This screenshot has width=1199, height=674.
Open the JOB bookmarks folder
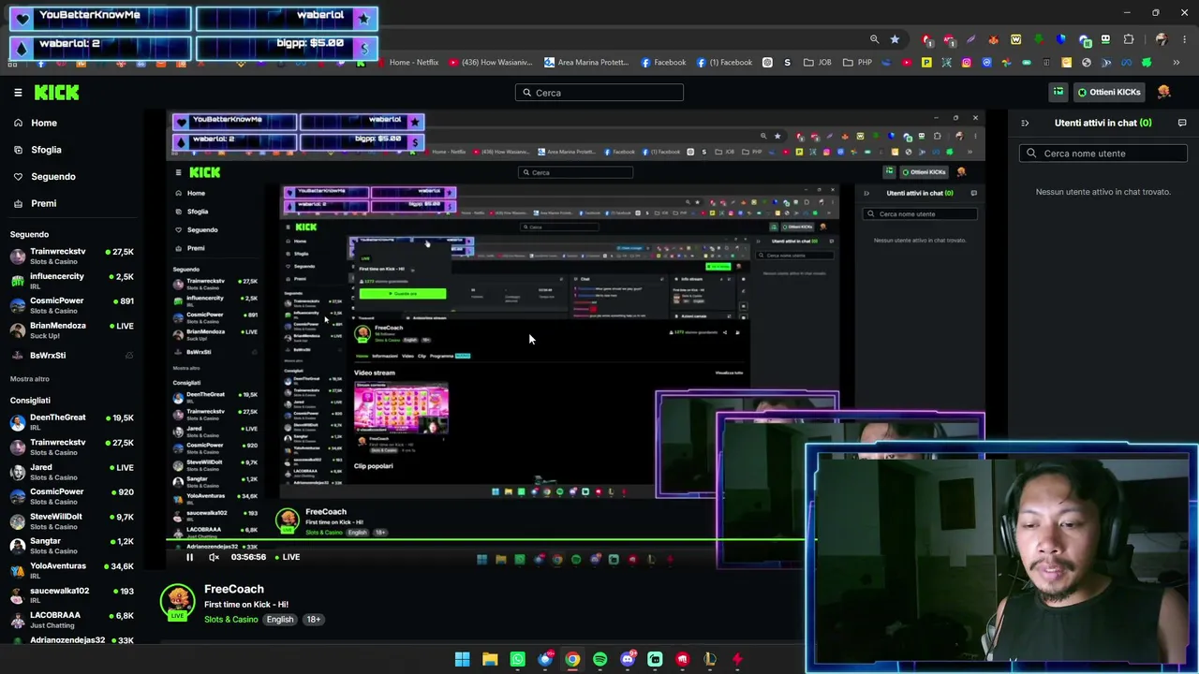pyautogui.click(x=818, y=63)
